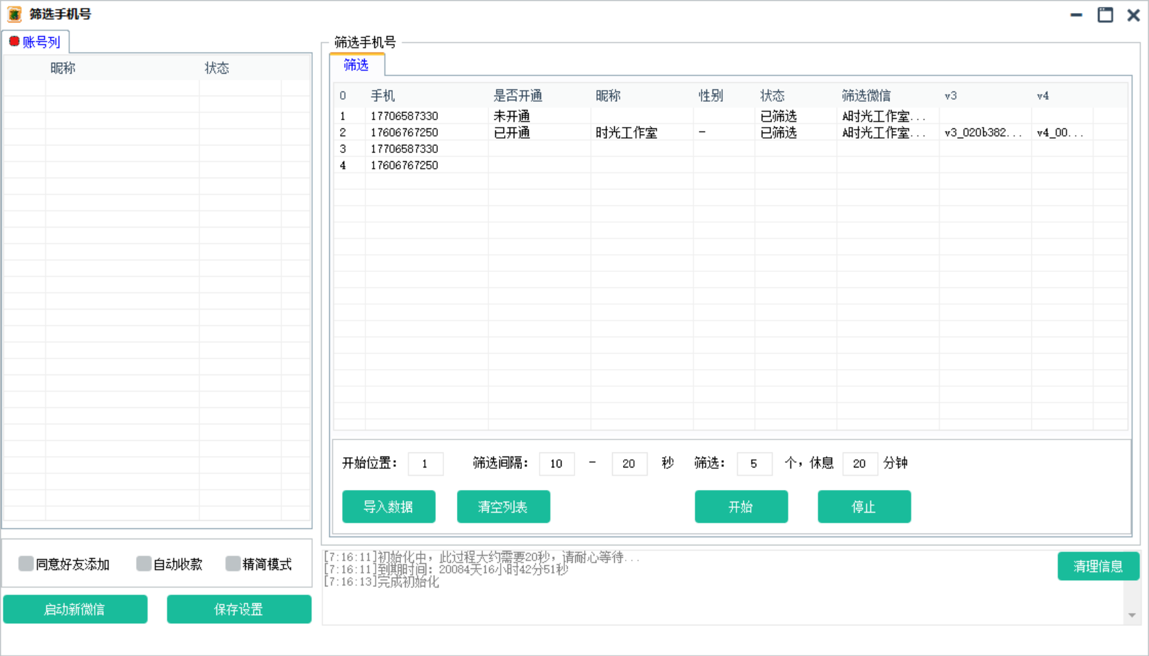Image resolution: width=1149 pixels, height=656 pixels.
Task: Stop the process with 停止
Action: point(863,507)
